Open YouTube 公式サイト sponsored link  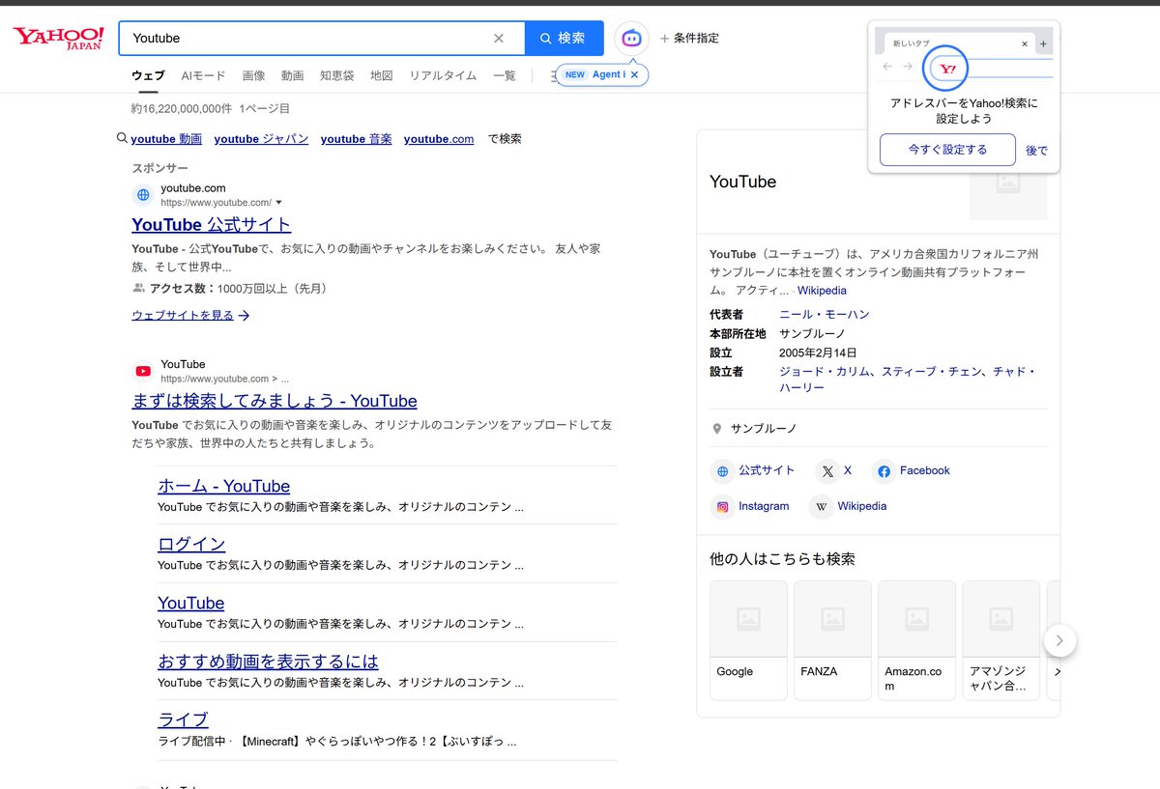211,224
